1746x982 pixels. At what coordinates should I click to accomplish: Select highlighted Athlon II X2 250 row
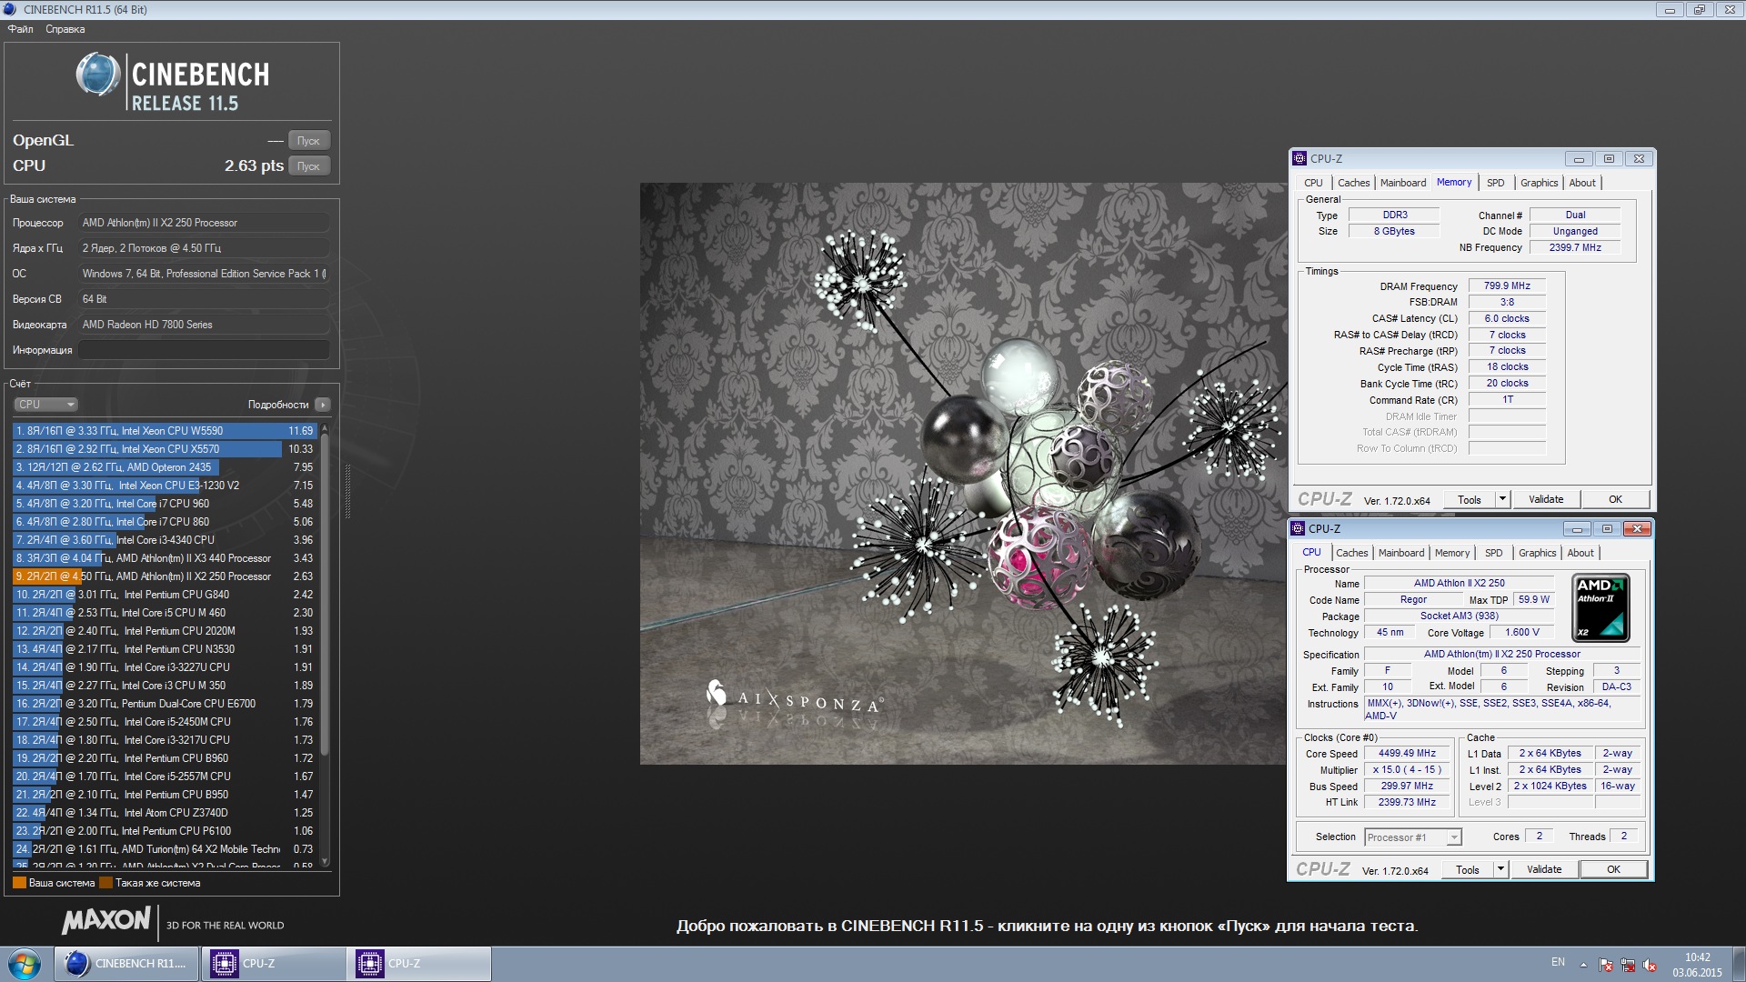164,576
